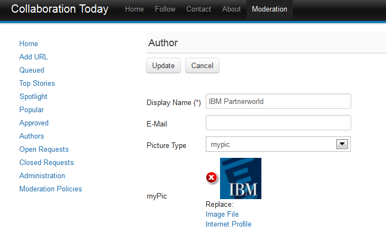Open Home link in sidebar
This screenshot has width=386, height=231.
(x=29, y=43)
